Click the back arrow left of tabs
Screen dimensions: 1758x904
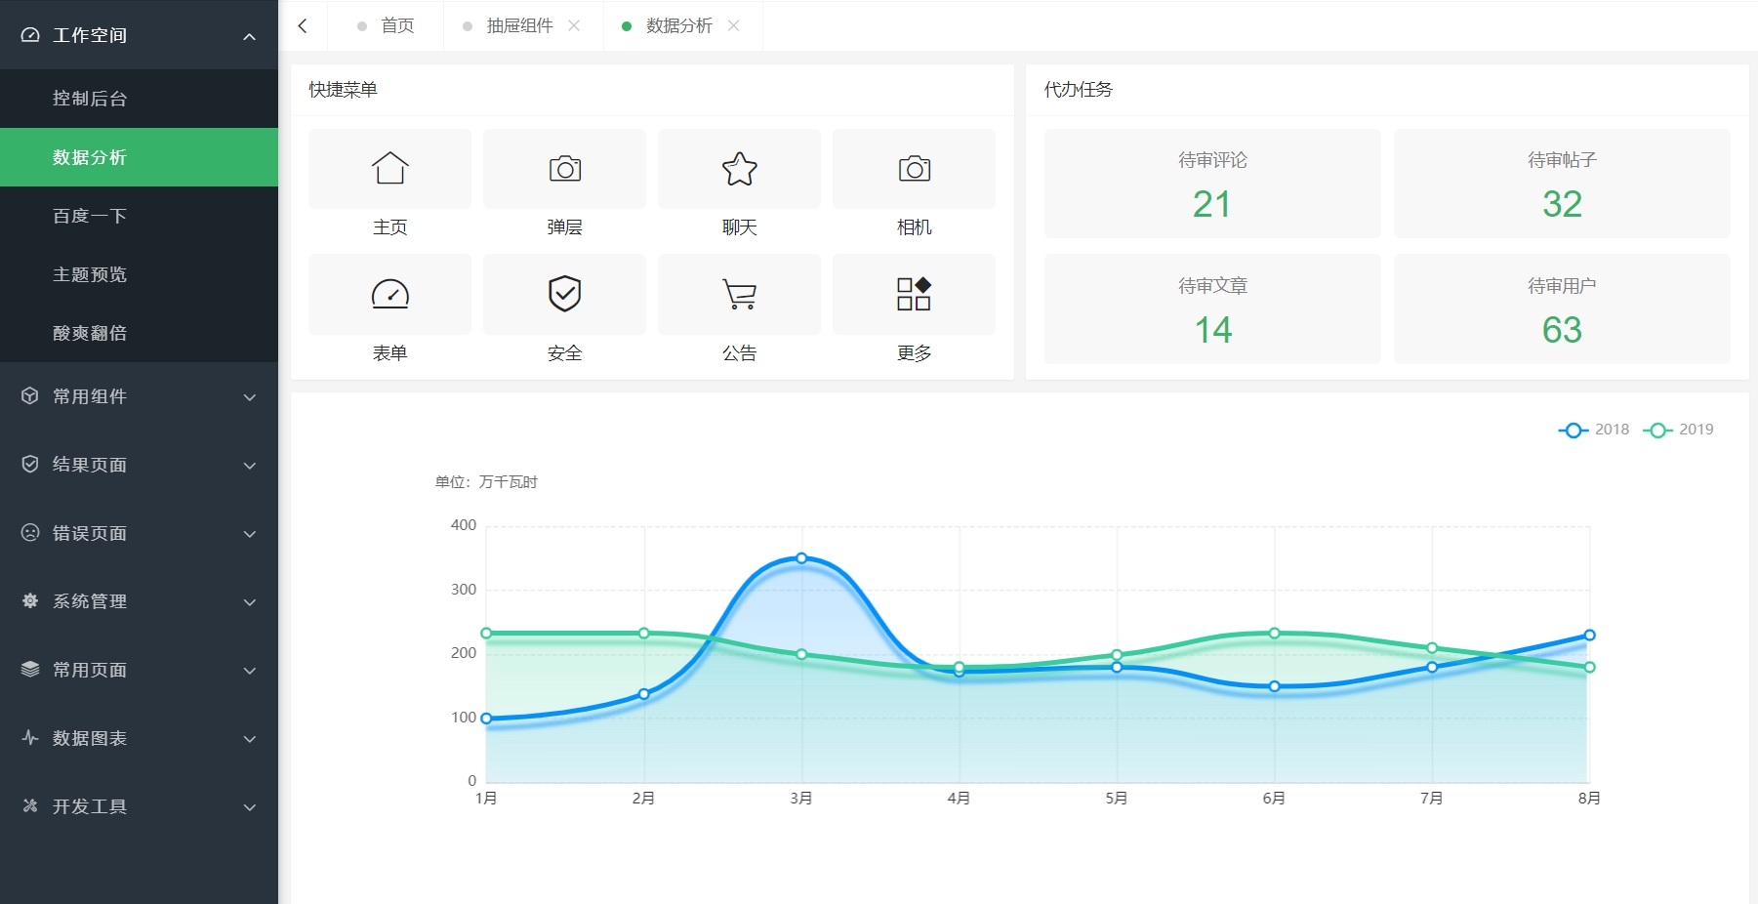pyautogui.click(x=303, y=26)
